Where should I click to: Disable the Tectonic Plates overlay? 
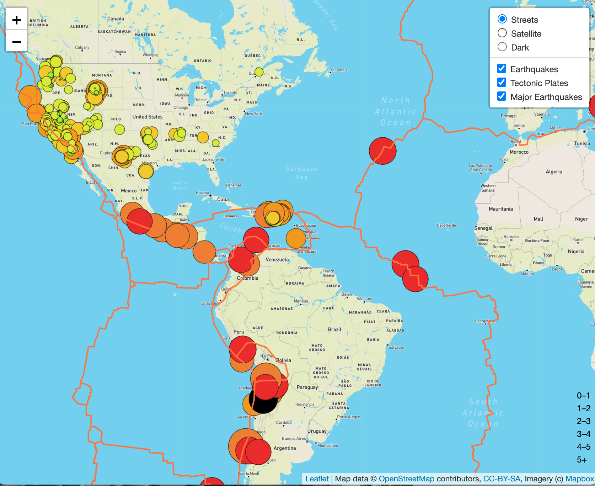pyautogui.click(x=501, y=83)
